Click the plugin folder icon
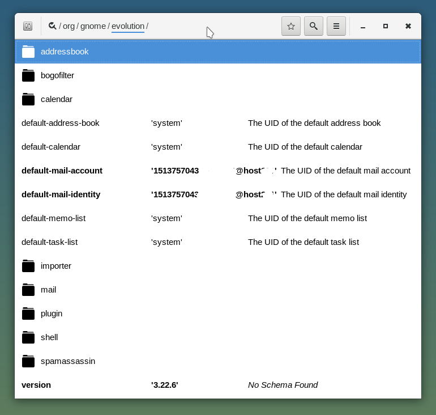The image size is (436, 415). (28, 314)
